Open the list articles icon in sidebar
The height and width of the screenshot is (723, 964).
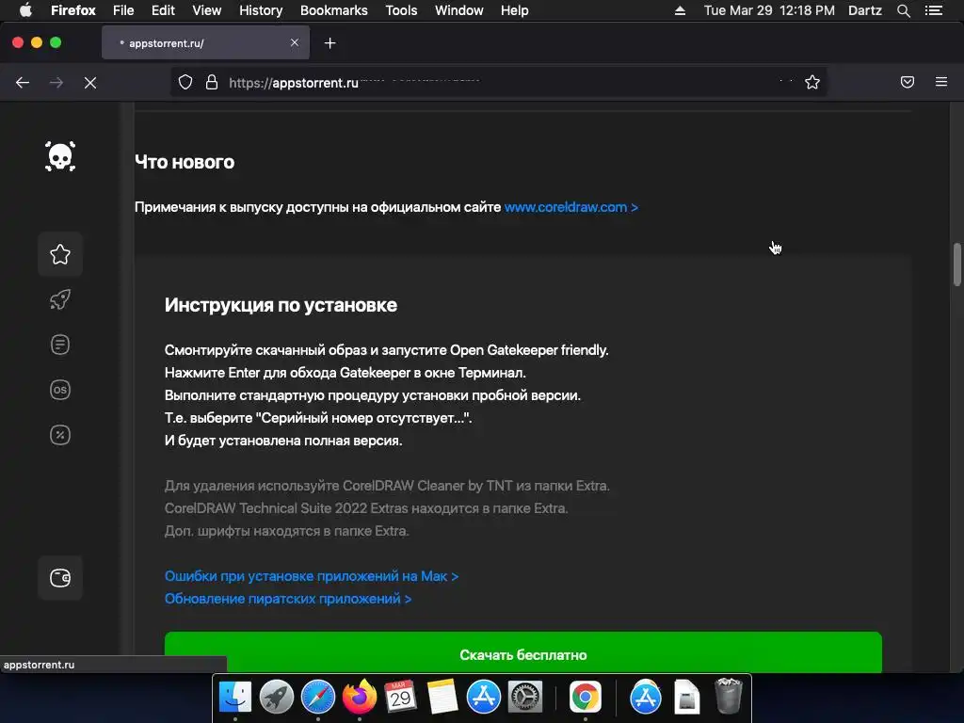tap(60, 345)
